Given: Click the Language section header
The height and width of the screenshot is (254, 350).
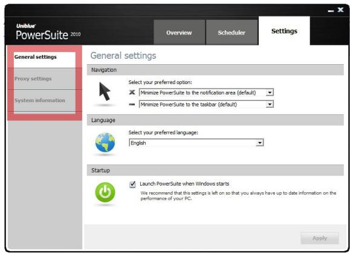Looking at the screenshot, I should pyautogui.click(x=215, y=120).
